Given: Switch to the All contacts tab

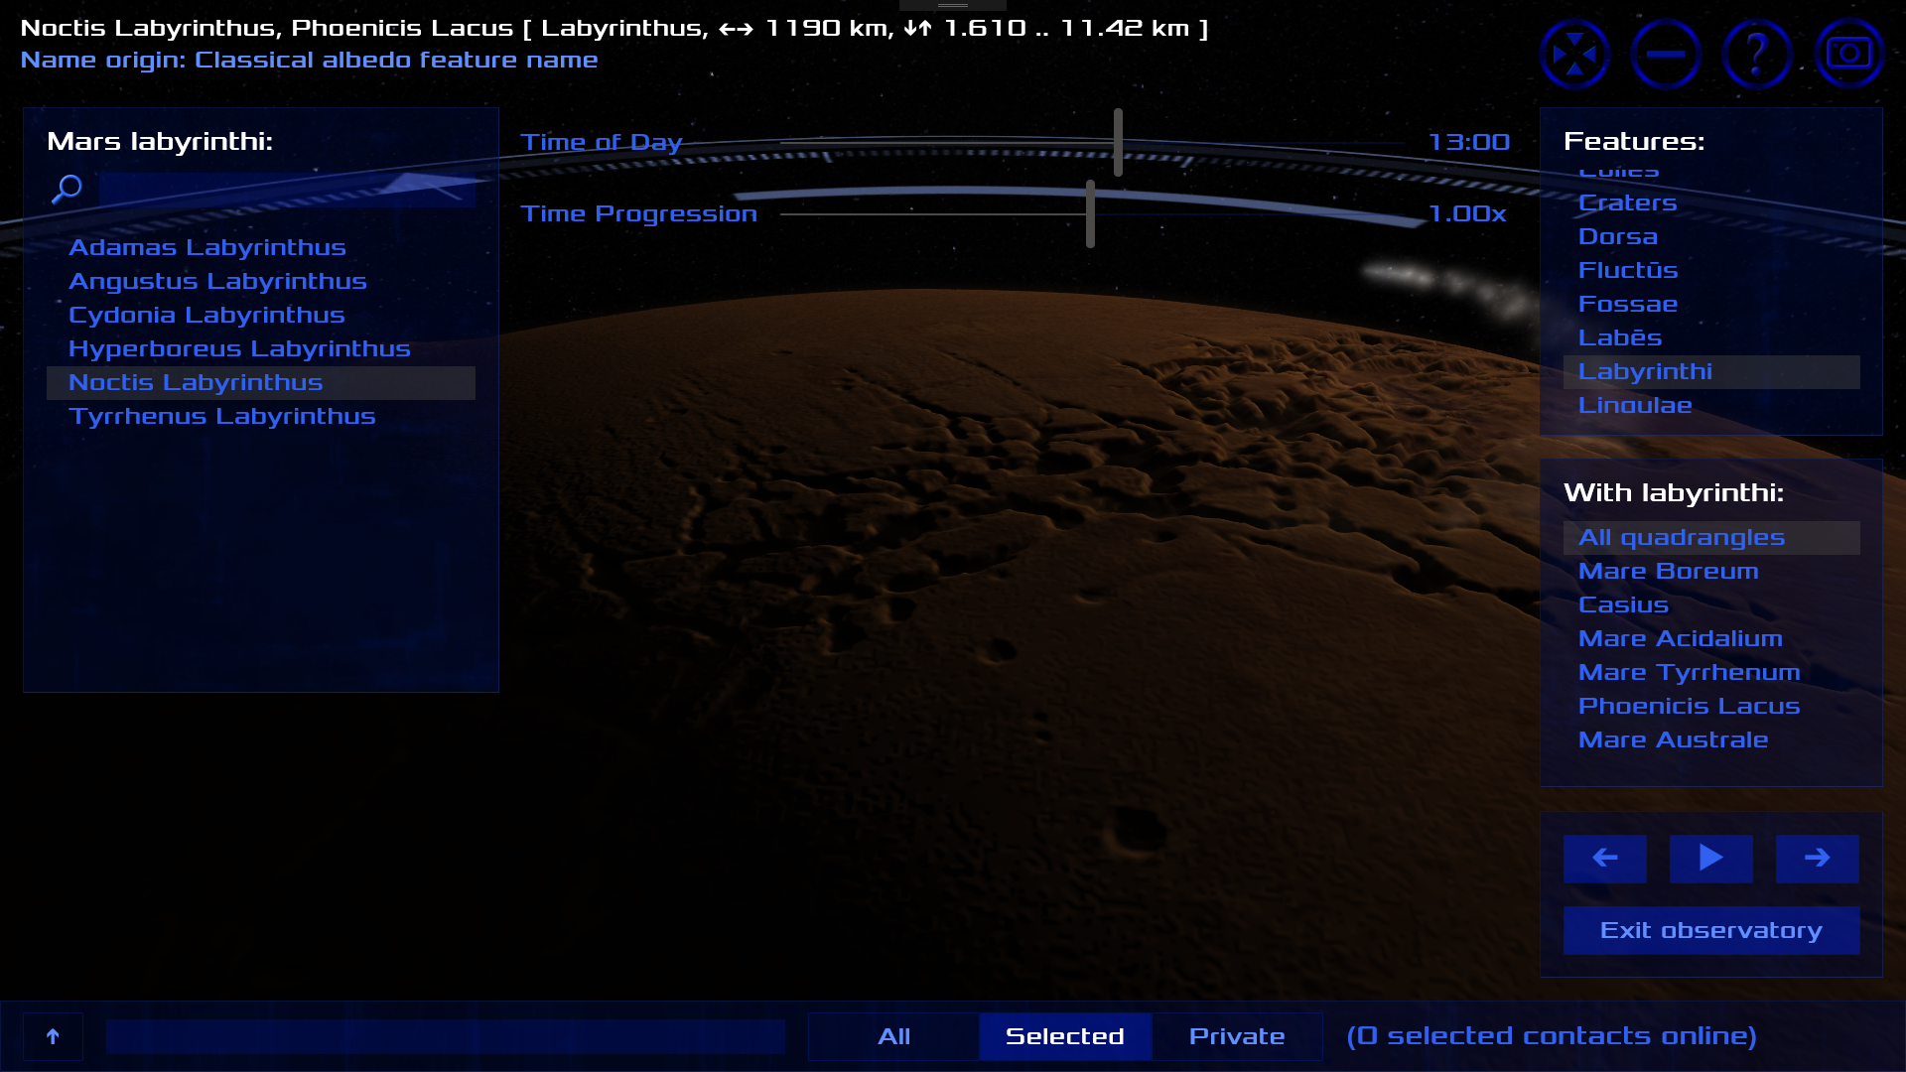Looking at the screenshot, I should pos(893,1036).
